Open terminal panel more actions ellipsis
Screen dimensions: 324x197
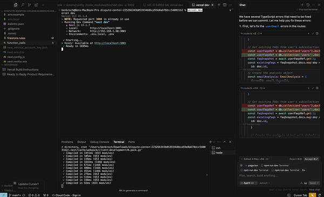click(x=219, y=142)
